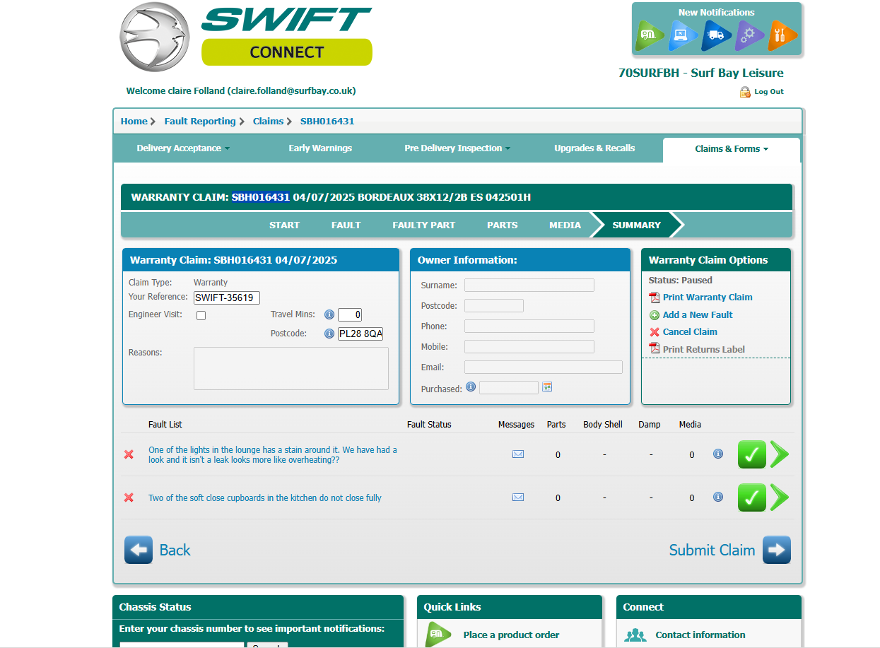
Task: Expand the Claims & Forms menu
Action: tap(732, 149)
